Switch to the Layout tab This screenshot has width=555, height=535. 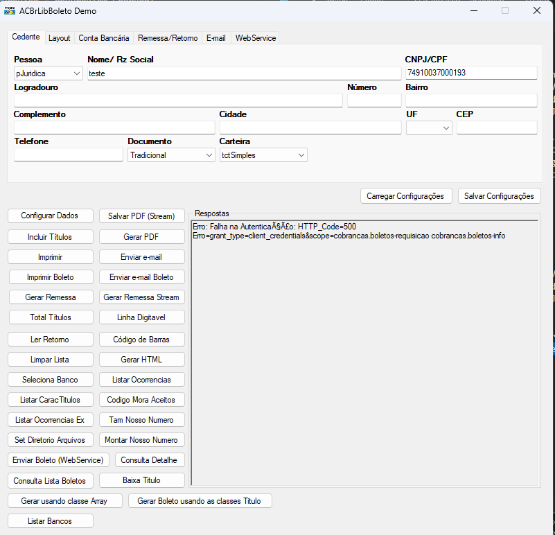tap(59, 38)
